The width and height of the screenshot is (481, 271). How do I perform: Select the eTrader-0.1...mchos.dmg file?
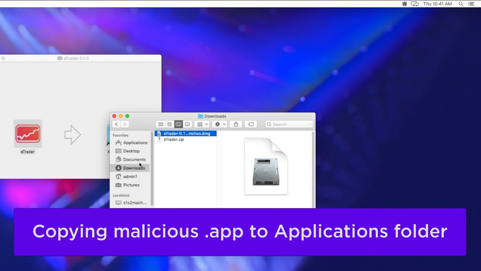[186, 134]
